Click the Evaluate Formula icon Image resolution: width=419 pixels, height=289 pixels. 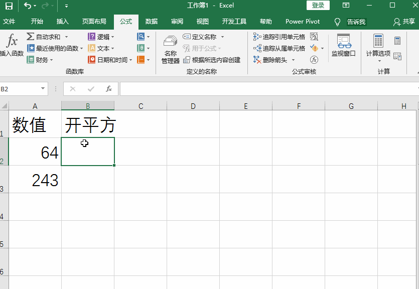point(314,60)
